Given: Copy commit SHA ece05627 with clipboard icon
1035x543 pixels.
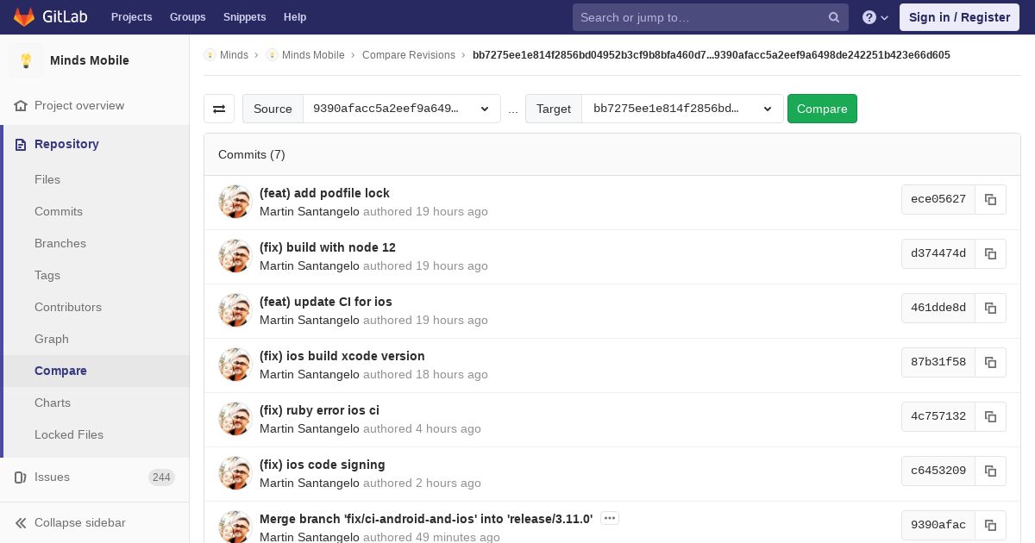Looking at the screenshot, I should point(990,199).
